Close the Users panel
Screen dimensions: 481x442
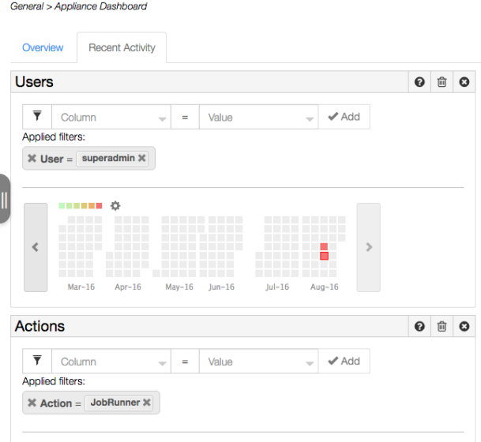464,82
